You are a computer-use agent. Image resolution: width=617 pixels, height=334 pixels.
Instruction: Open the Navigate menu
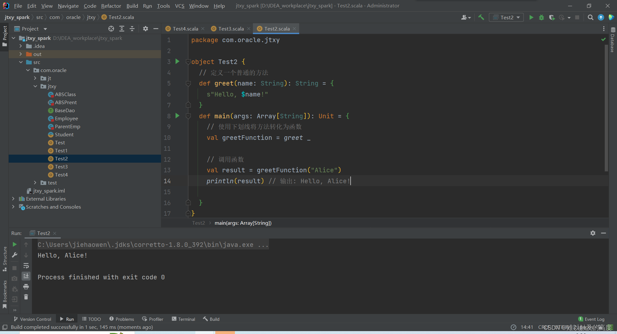tap(68, 6)
